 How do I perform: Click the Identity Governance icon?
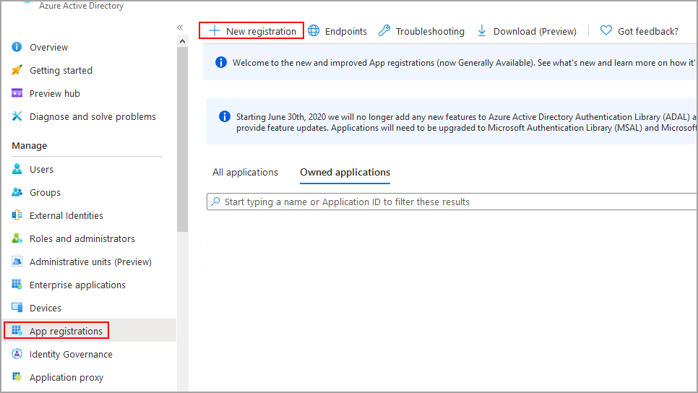[17, 354]
